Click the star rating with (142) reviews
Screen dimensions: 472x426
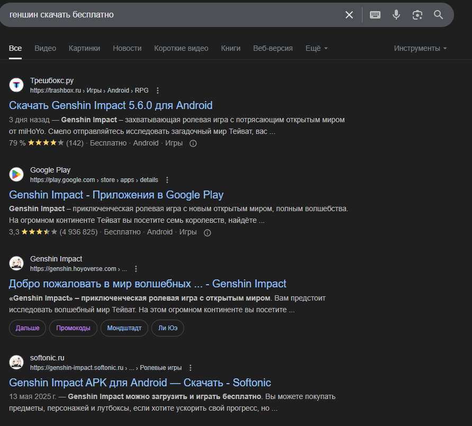(x=46, y=143)
